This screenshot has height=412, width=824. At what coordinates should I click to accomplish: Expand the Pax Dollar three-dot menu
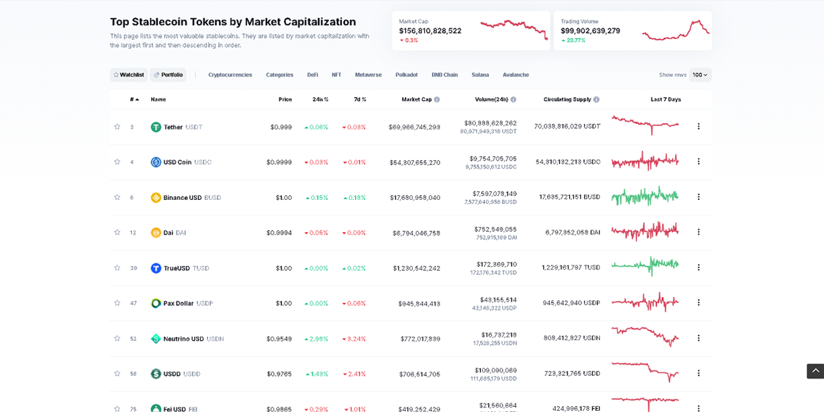(x=698, y=303)
